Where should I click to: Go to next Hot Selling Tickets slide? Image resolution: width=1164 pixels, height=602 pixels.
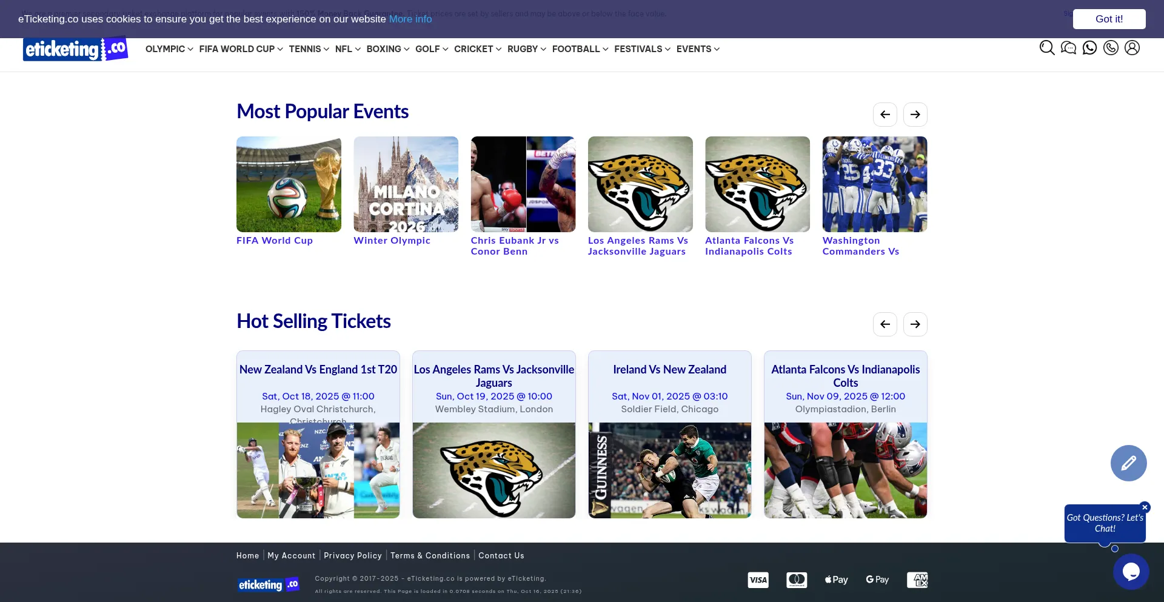[915, 324]
